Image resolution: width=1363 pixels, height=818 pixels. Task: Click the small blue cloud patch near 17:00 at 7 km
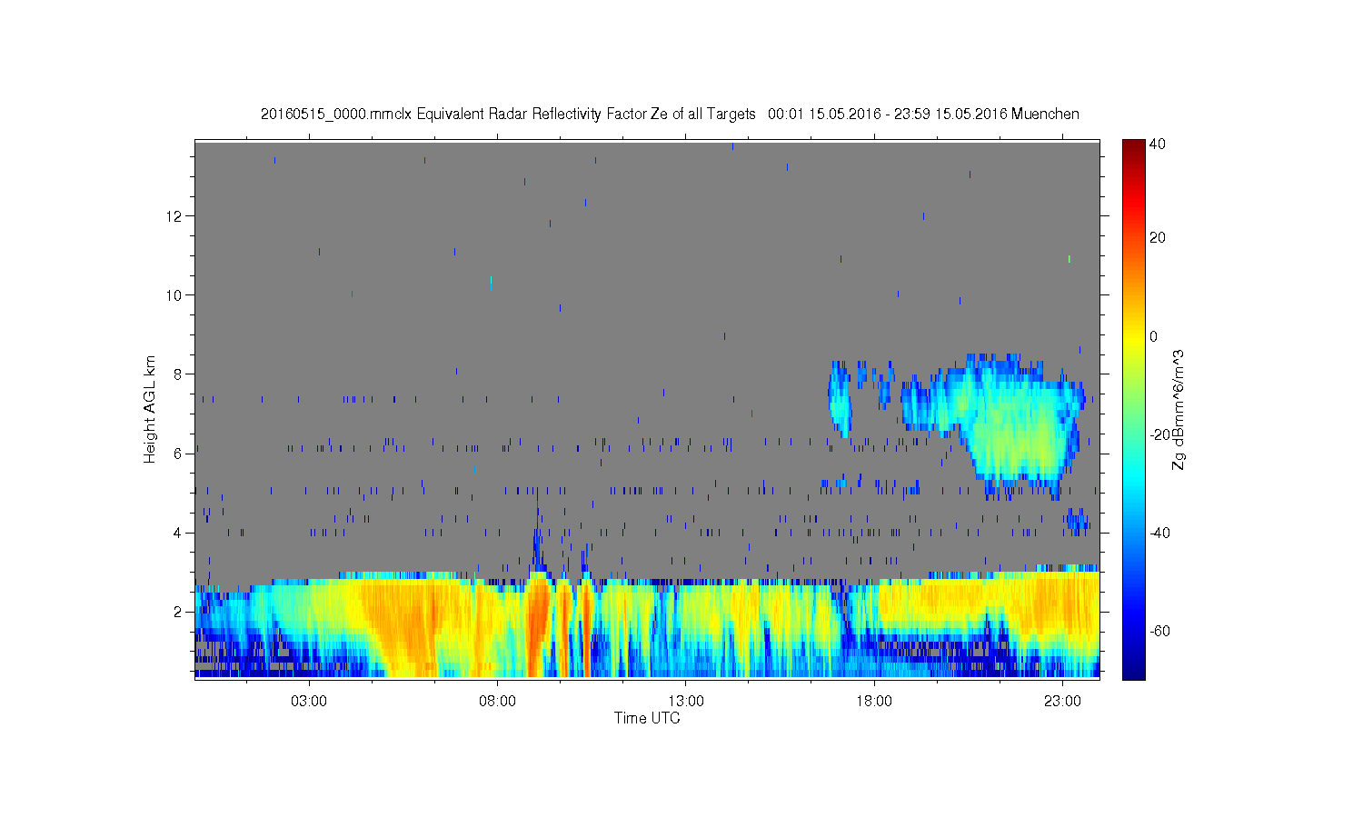(x=840, y=398)
